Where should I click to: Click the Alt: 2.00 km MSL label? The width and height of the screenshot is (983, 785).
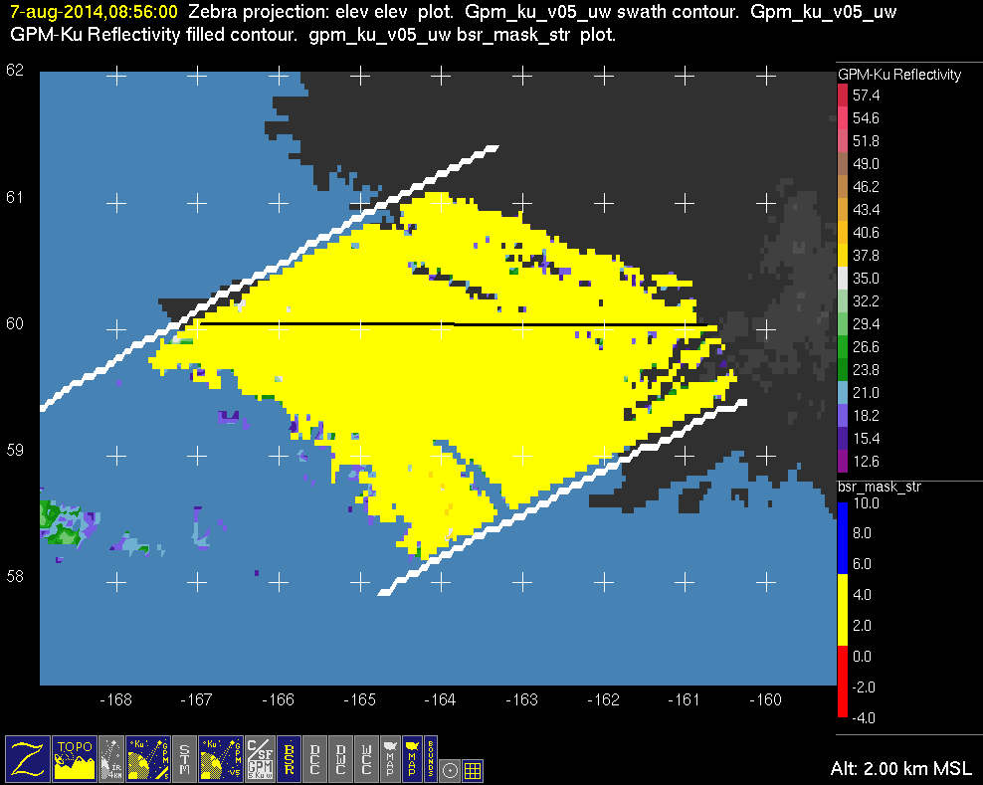899,768
